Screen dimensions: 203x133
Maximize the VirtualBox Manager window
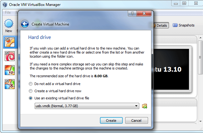(184, 3)
